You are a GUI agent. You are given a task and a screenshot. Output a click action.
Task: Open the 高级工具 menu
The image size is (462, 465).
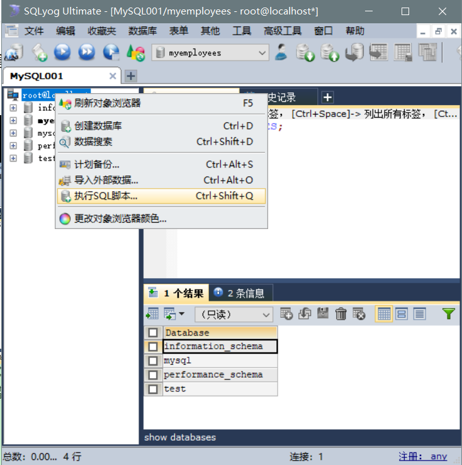coord(283,31)
